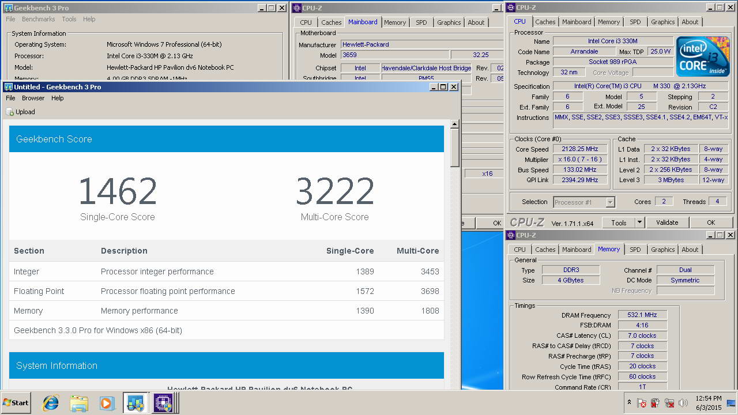Viewport: 738px width, 415px height.
Task: Click the Geekbench results scrollbar thumb
Action: click(x=455, y=148)
